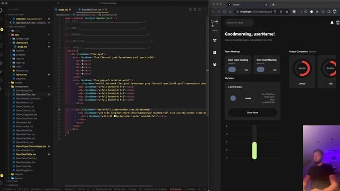The height and width of the screenshot is (191, 340).
Task: Click the second Next Team Meeting card
Action: pyautogui.click(x=267, y=65)
